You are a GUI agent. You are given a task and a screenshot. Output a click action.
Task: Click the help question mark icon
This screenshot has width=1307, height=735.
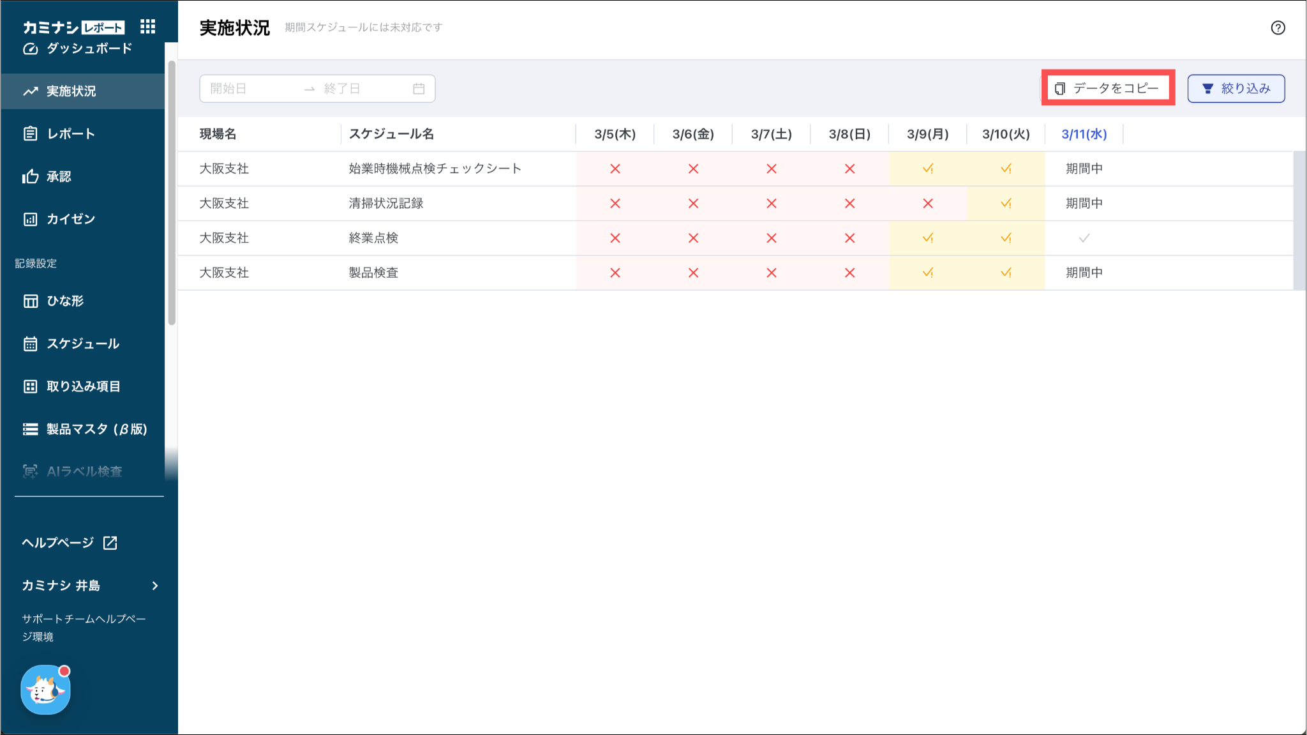point(1278,27)
